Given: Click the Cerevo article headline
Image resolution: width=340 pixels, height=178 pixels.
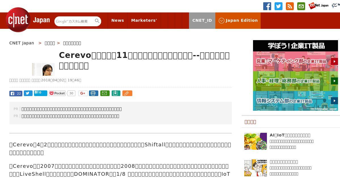Looking at the screenshot, I should [144, 60].
